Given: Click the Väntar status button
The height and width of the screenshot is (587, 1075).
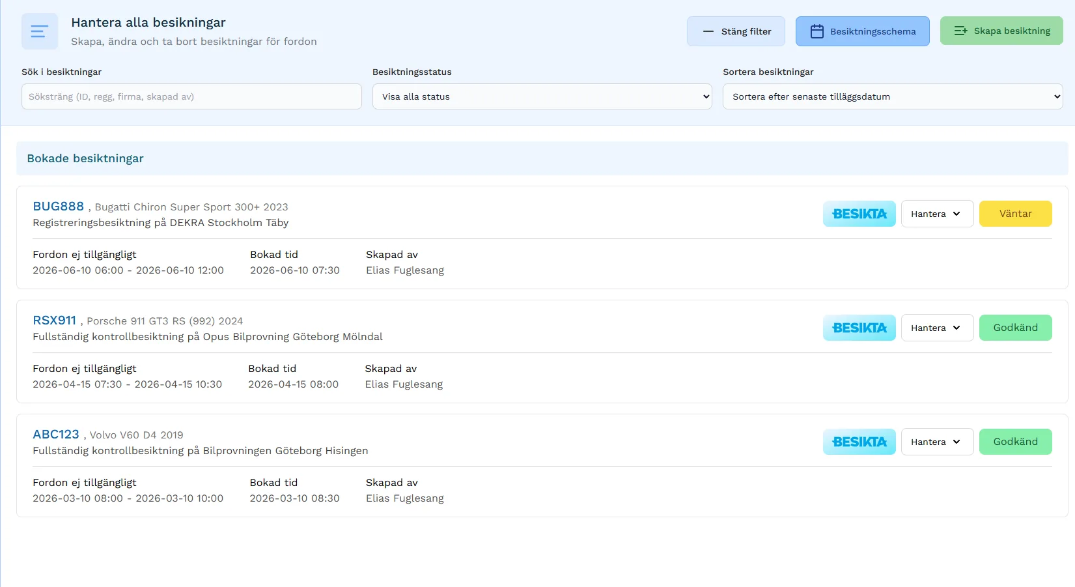Looking at the screenshot, I should pyautogui.click(x=1015, y=214).
